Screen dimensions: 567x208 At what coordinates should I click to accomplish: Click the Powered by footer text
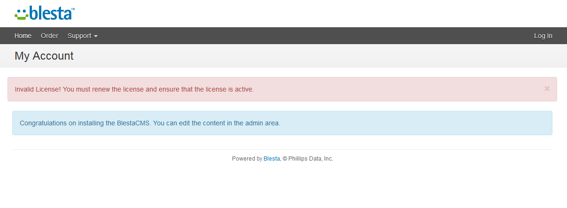[x=247, y=159]
